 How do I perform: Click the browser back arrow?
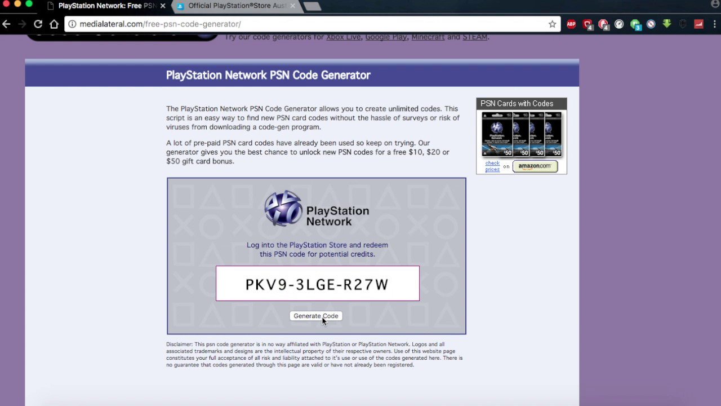[6, 24]
